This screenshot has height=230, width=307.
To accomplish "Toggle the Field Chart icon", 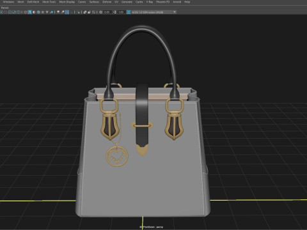I will coord(10,12).
